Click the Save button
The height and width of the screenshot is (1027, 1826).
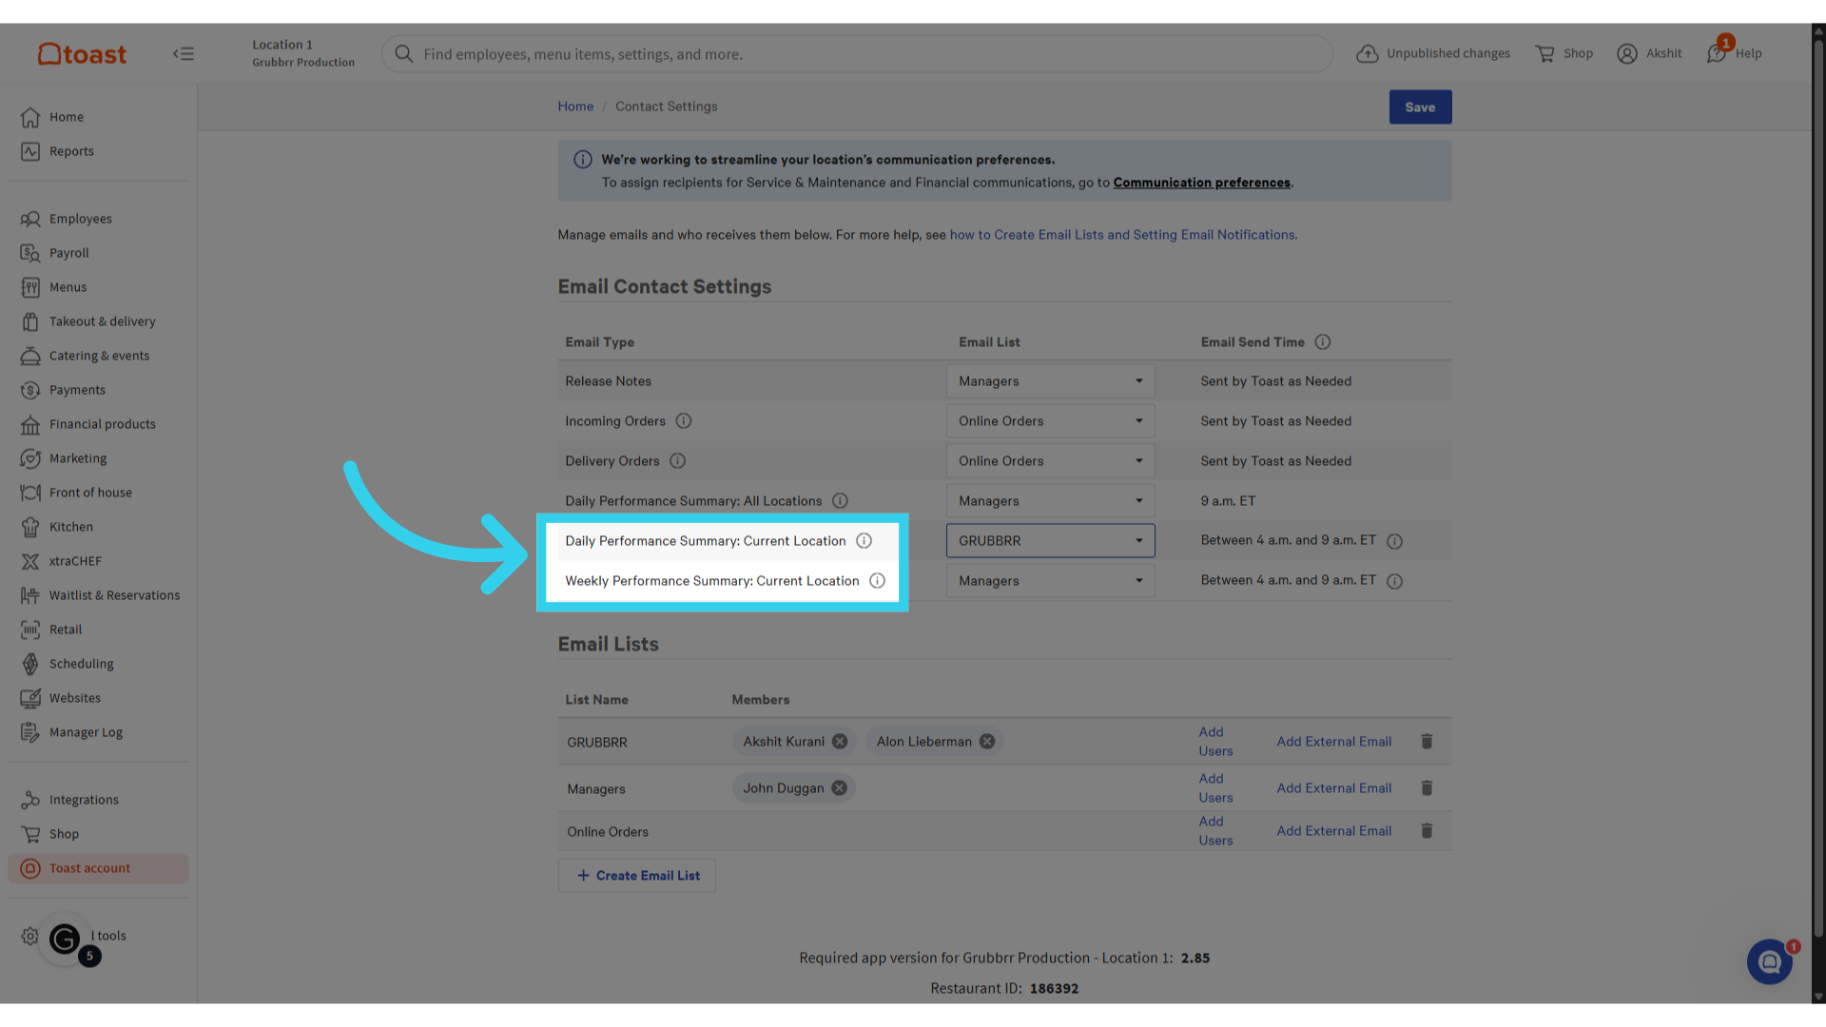(1420, 107)
